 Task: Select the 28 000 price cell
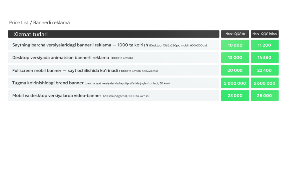pos(264,96)
